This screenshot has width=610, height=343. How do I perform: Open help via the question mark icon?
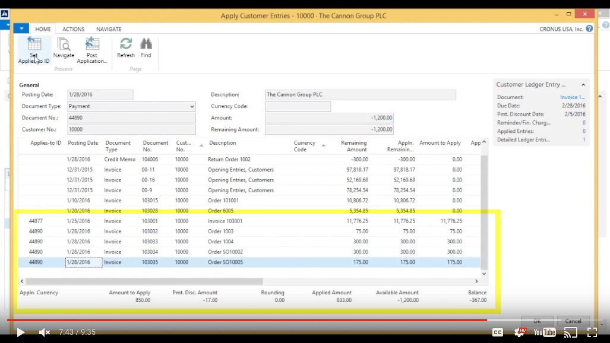click(589, 28)
